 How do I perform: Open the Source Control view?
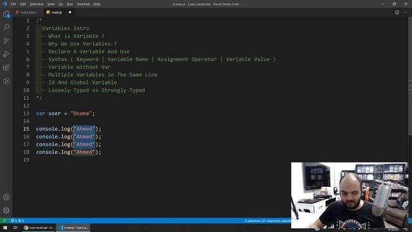pos(6,40)
